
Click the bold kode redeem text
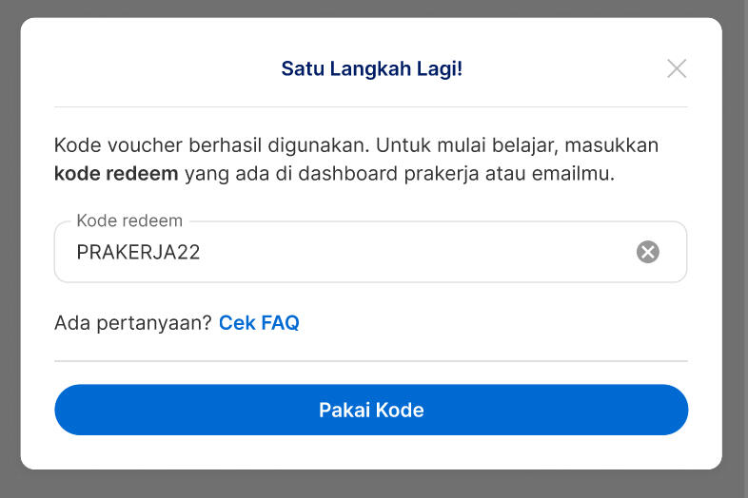point(116,174)
